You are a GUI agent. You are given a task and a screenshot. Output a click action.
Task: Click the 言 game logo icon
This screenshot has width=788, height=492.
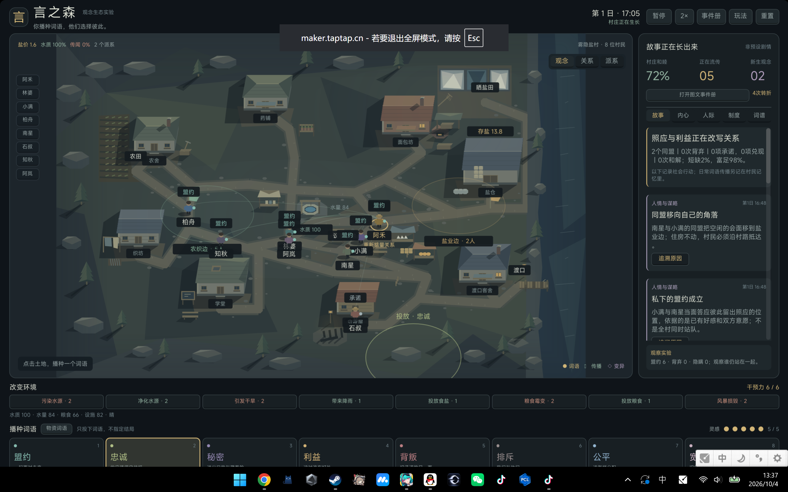[x=18, y=17]
